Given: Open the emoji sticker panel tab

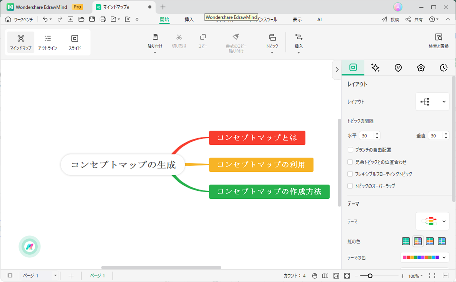Looking at the screenshot, I should click(398, 68).
